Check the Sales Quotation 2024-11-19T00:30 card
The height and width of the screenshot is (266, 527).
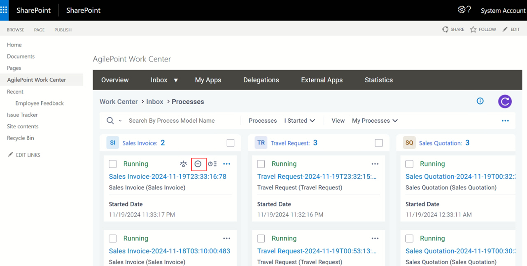[x=409, y=238]
